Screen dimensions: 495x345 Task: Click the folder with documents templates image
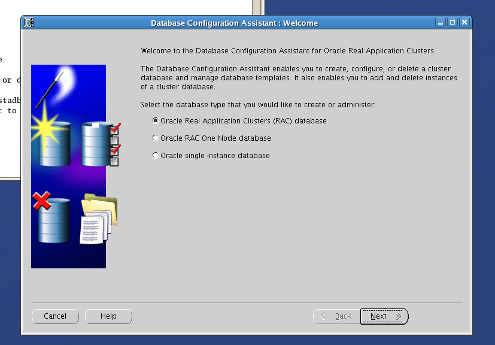99,219
